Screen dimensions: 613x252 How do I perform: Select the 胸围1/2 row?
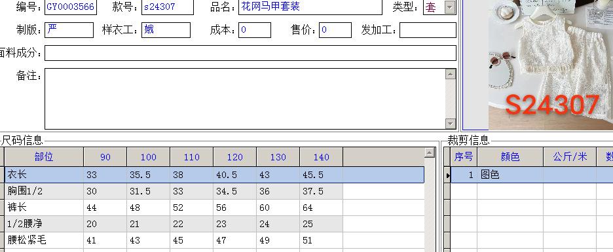tap(174, 191)
